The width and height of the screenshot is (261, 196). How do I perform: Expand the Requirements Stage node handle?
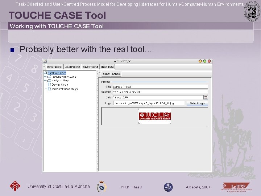coord(45,77)
